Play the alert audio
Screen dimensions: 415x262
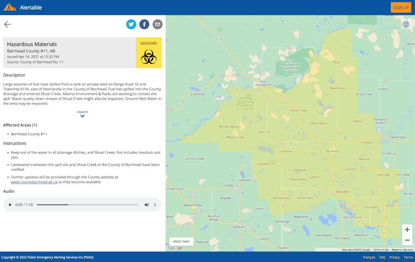pyautogui.click(x=10, y=204)
